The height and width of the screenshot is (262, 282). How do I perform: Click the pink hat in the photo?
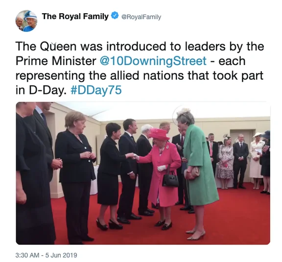click(159, 134)
